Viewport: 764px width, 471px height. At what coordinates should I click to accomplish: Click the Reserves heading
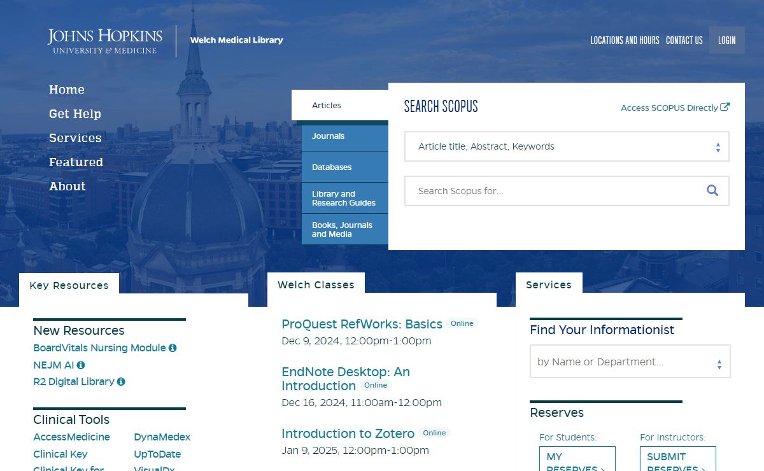(556, 412)
